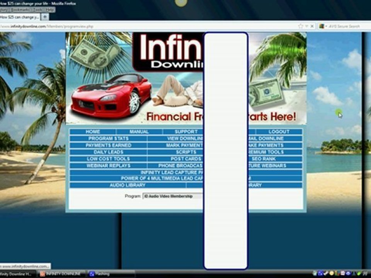The image size is (371, 278).
Task: Go to HOME in site navigation
Action: [x=93, y=132]
